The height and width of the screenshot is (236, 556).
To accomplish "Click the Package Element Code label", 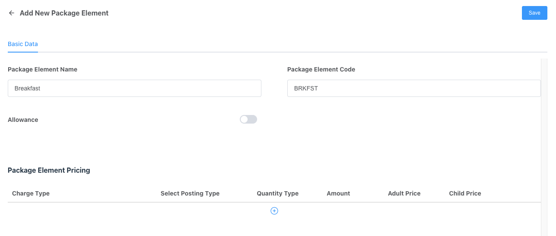I will (321, 69).
